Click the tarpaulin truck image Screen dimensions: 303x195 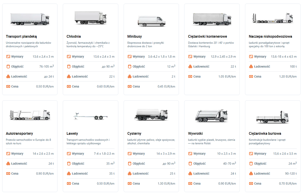click(x=30, y=19)
